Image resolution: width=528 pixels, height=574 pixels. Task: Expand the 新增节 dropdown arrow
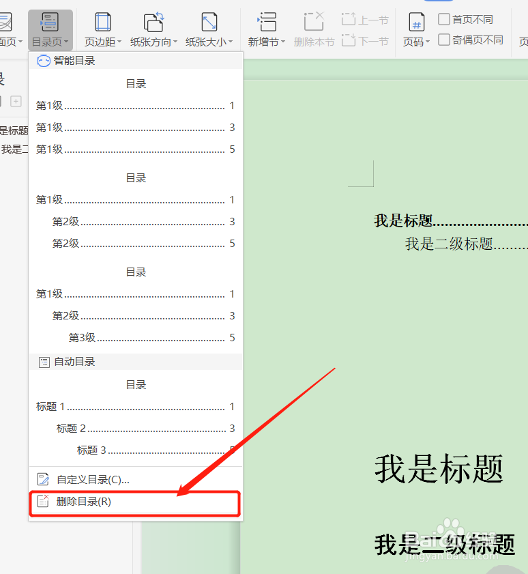[x=283, y=42]
